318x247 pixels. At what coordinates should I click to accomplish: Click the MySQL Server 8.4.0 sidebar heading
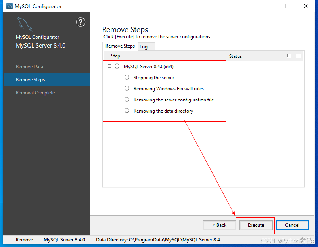(41, 46)
